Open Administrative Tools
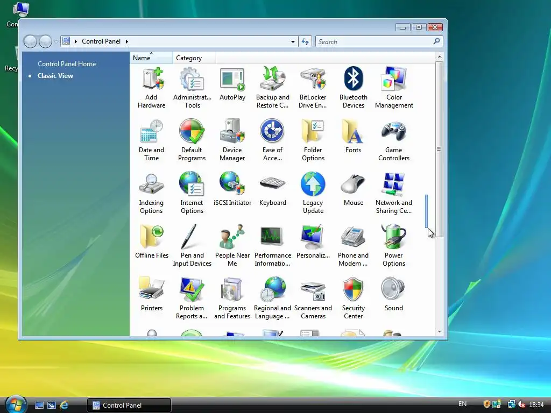This screenshot has width=551, height=413. 192,88
